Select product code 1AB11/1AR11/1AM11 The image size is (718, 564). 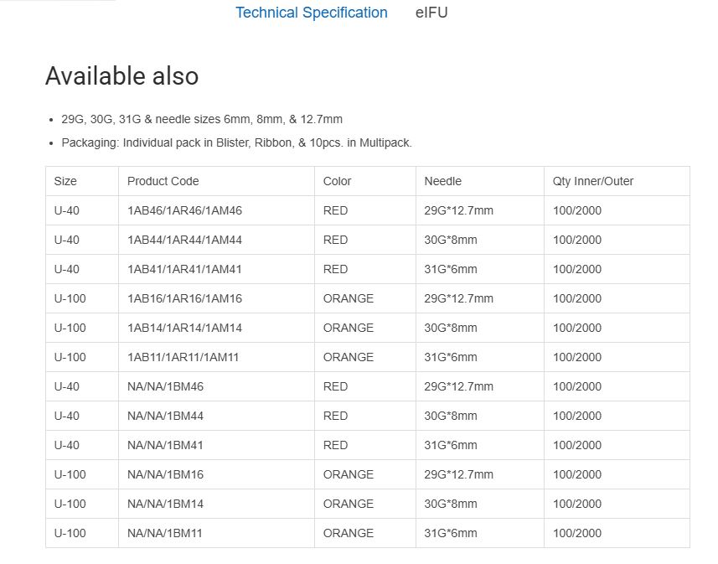click(183, 357)
